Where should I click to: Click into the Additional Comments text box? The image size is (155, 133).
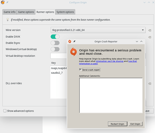[111, 95]
